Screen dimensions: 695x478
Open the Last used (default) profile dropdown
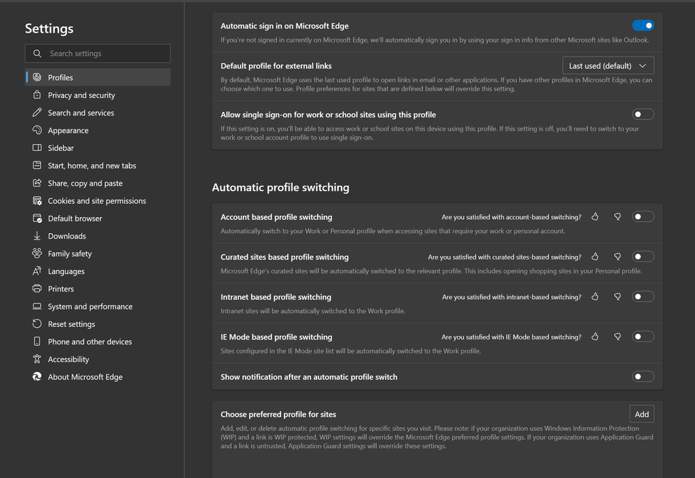click(607, 65)
